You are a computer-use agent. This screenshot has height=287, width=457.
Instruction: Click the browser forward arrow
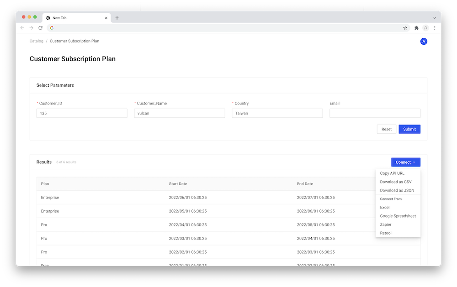pos(31,28)
